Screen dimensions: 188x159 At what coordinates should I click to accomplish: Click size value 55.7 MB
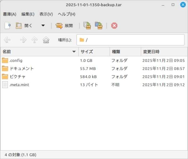point(88,69)
